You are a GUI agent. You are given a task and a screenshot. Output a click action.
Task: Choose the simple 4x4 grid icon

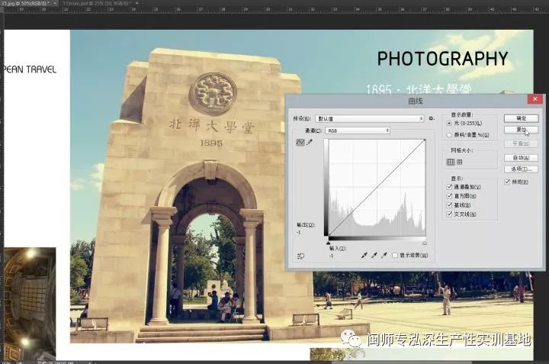pos(451,162)
